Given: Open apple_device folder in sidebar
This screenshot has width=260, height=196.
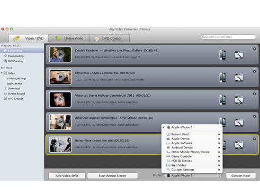Looking at the screenshot, I should (x=14, y=83).
